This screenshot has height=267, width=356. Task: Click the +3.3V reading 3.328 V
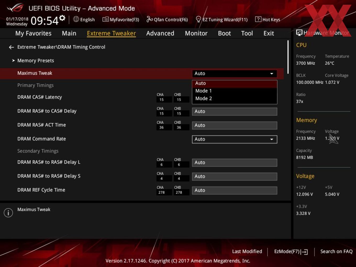303,213
